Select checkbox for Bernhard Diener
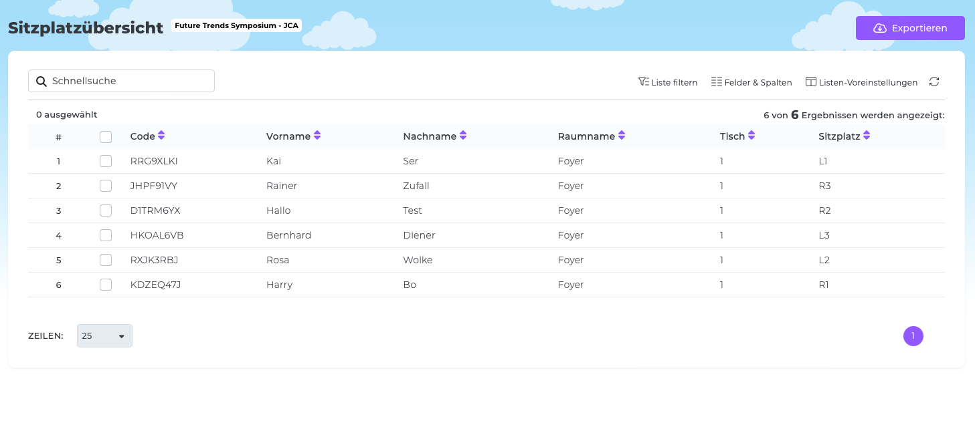 (106, 235)
